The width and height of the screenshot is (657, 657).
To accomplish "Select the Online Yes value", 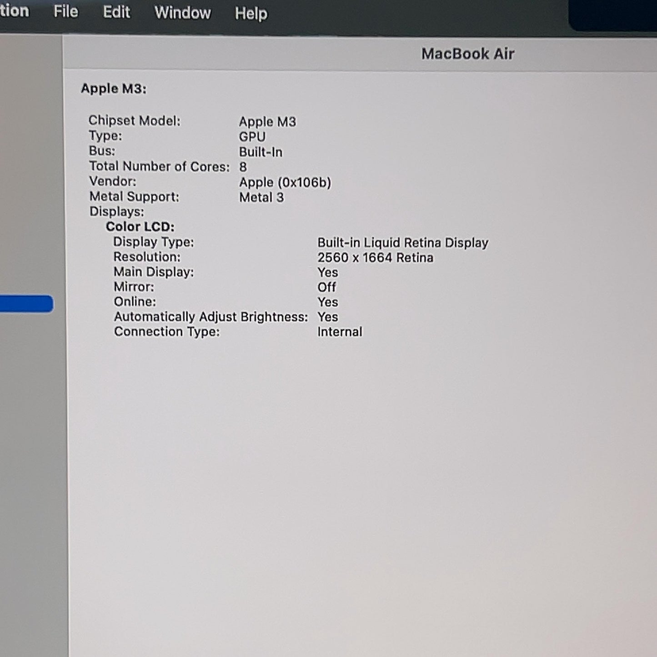I will pos(328,302).
